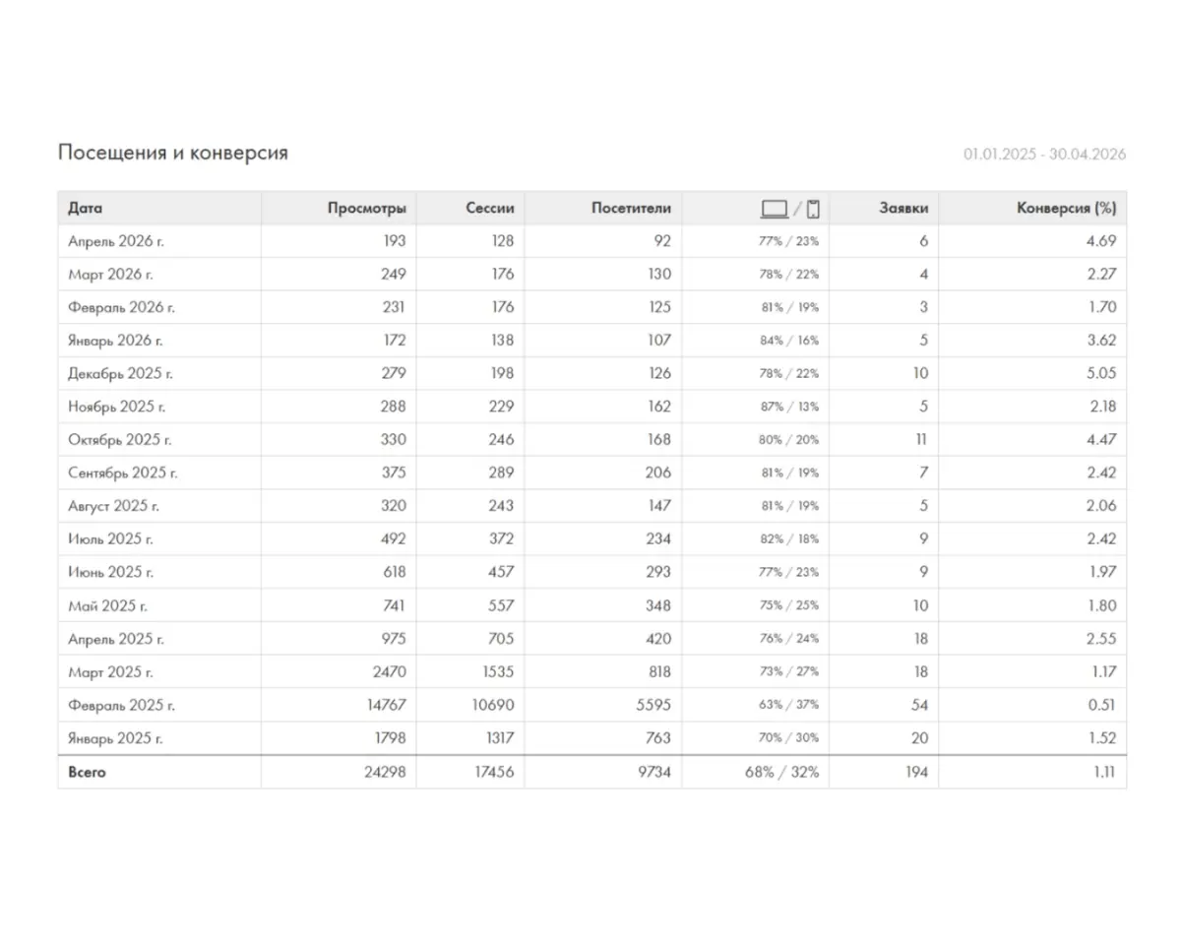
Task: Sort table by Дата column header
Action: (x=86, y=209)
